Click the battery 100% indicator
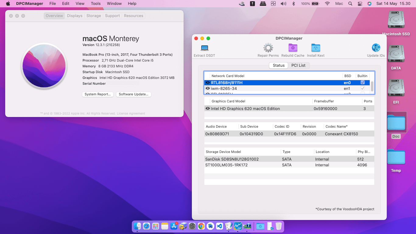 [310, 4]
